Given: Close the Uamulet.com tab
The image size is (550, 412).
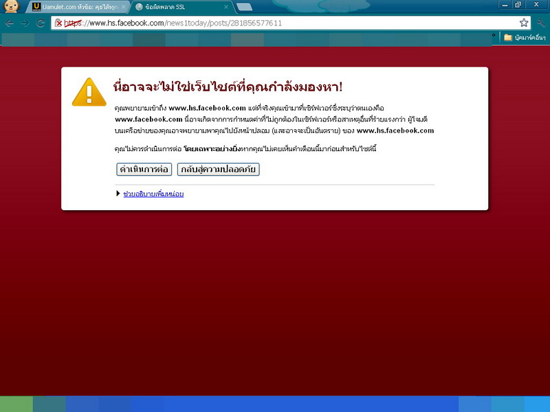Looking at the screenshot, I should [x=122, y=7].
